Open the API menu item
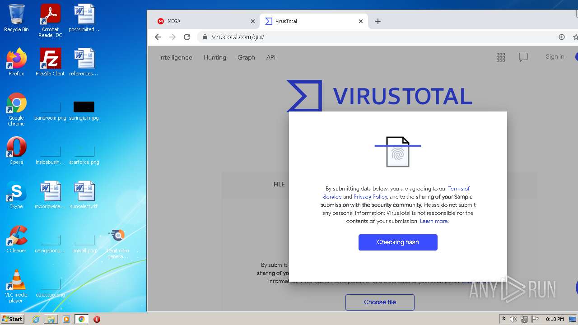Screen dimensions: 578x325 point(271,57)
